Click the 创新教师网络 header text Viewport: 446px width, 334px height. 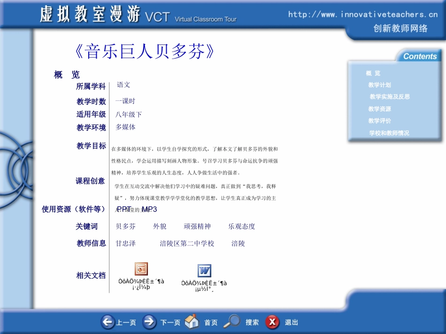click(400, 29)
